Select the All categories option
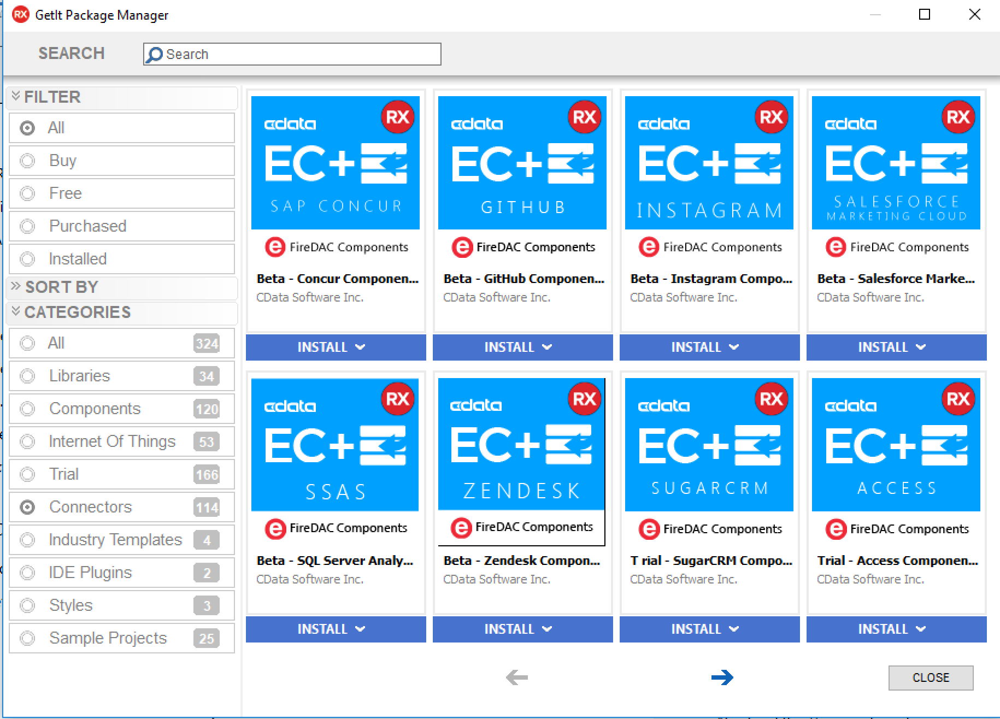This screenshot has height=719, width=1000. [x=122, y=343]
